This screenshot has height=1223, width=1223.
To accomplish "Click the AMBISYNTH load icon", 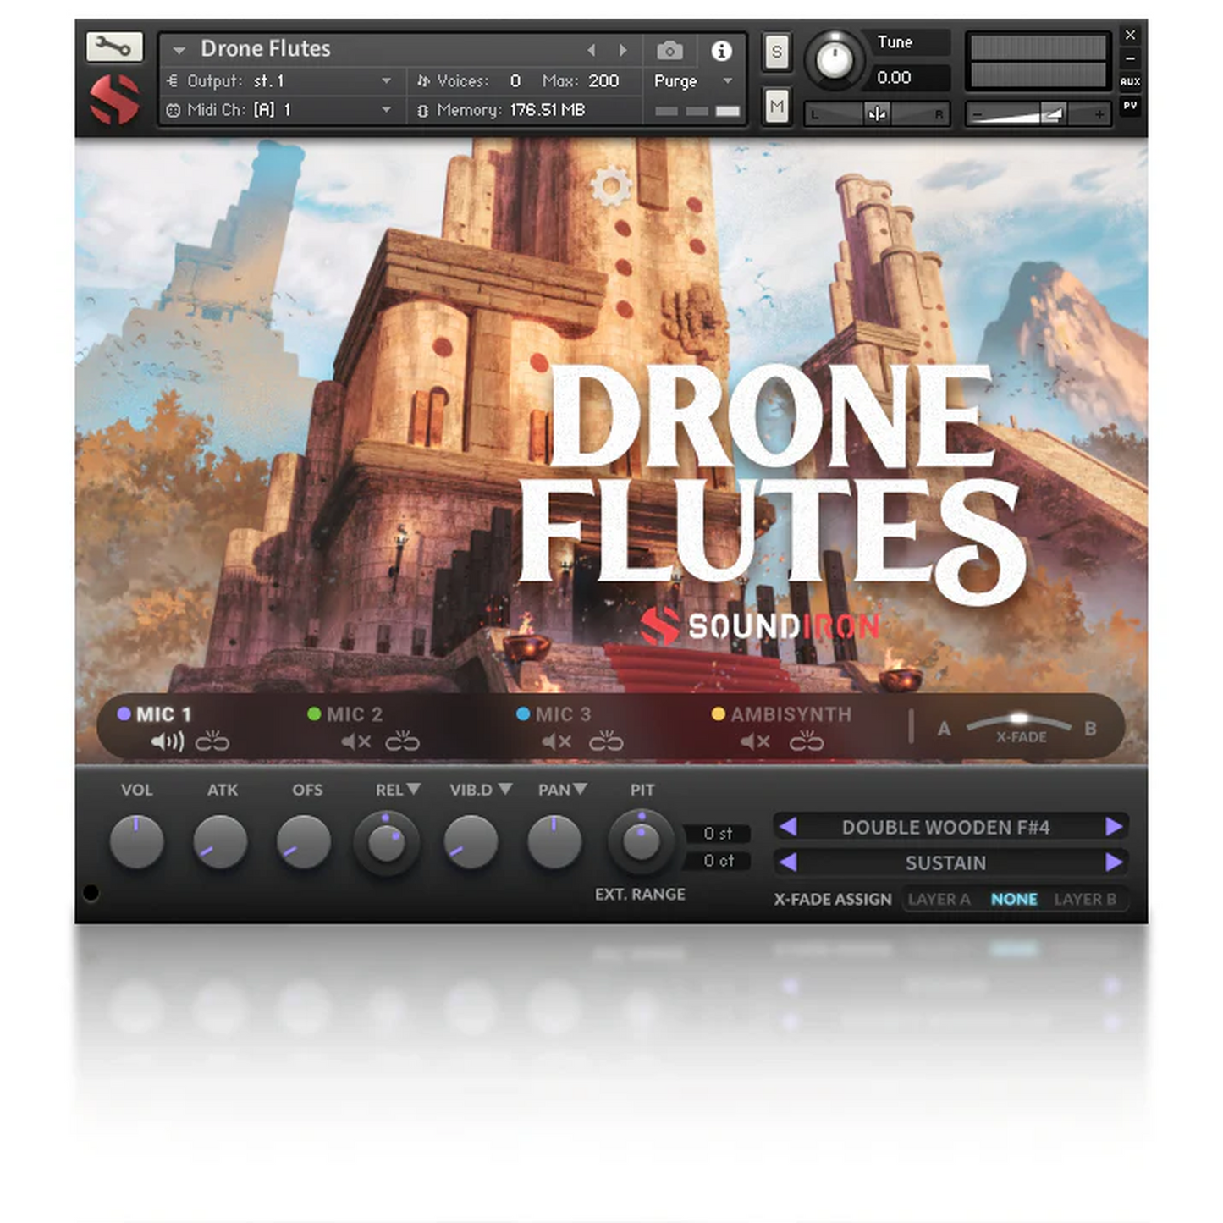I will [x=807, y=742].
